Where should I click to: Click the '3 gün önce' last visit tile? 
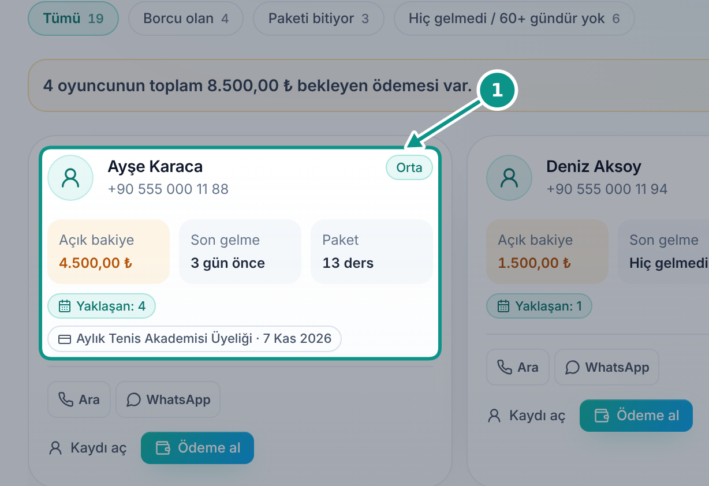(x=240, y=252)
